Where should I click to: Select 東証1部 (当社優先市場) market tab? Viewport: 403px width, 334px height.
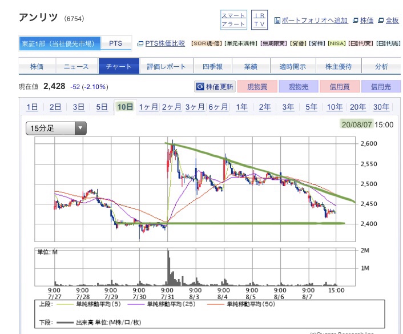click(x=59, y=44)
